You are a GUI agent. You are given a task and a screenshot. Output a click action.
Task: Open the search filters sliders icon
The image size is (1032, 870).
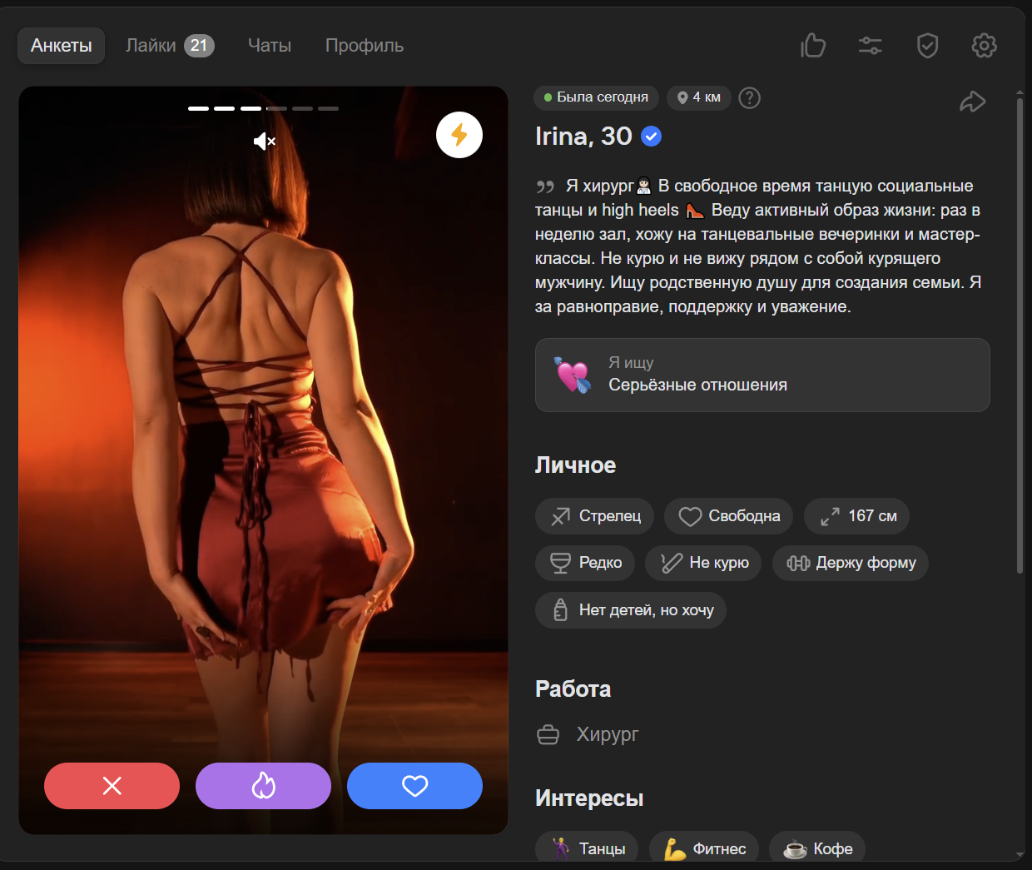[x=870, y=45]
